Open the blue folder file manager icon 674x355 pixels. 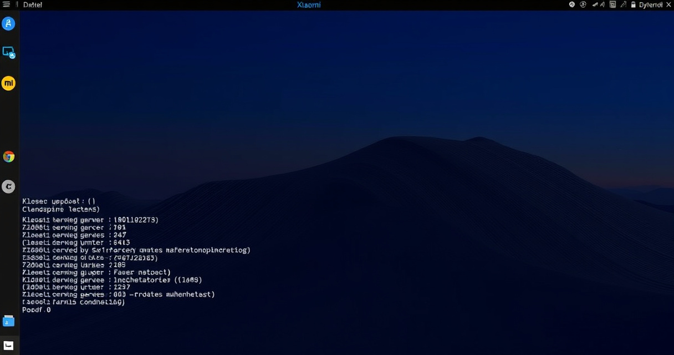(8, 321)
